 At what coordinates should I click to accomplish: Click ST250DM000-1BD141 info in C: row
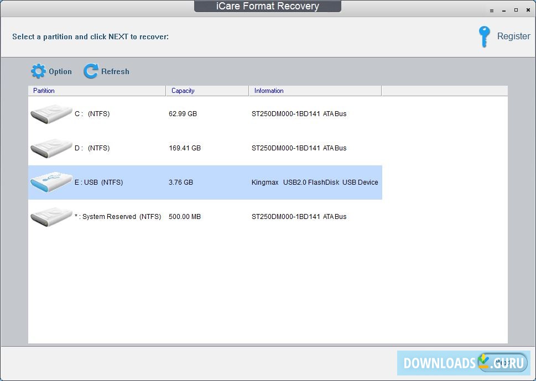(299, 114)
